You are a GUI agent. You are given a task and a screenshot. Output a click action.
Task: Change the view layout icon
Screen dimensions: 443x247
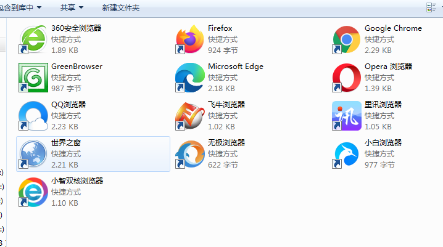click(431, 7)
